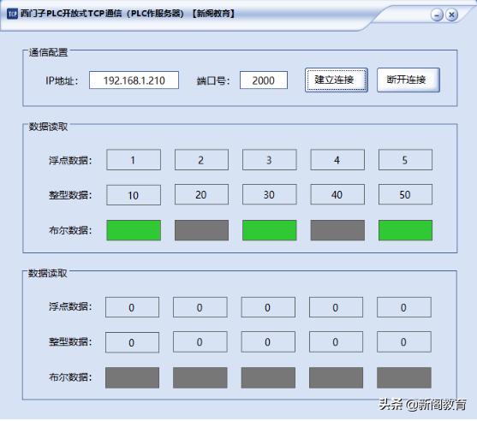477x421 pixels.
Task: Select the 整型数据 box showing 50
Action: click(405, 194)
